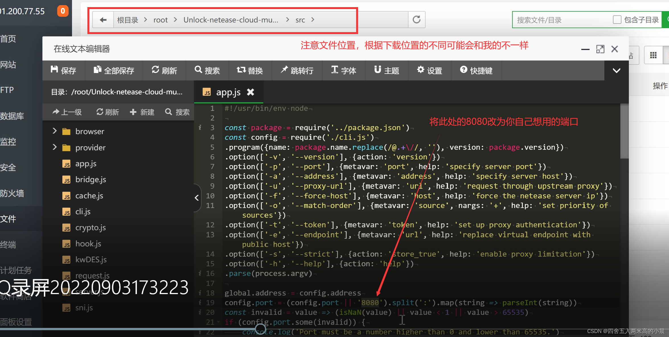Open 终端 in left sidebar
Viewport: 669px width, 337px height.
(9, 244)
